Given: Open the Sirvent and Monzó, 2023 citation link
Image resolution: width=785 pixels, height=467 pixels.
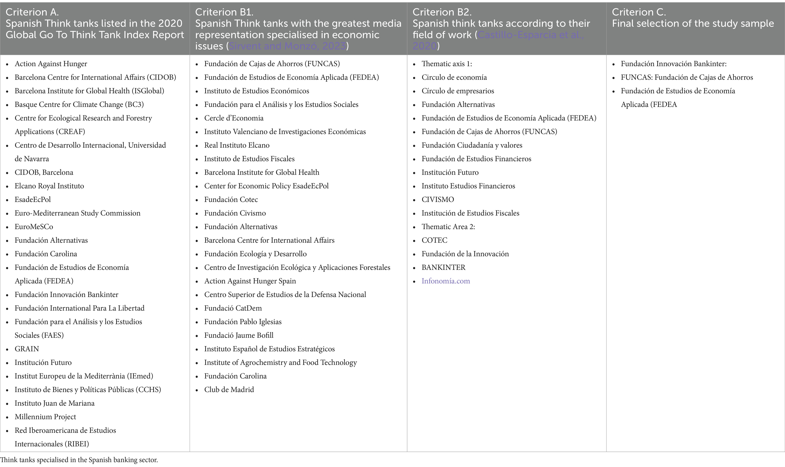Looking at the screenshot, I should coord(287,46).
